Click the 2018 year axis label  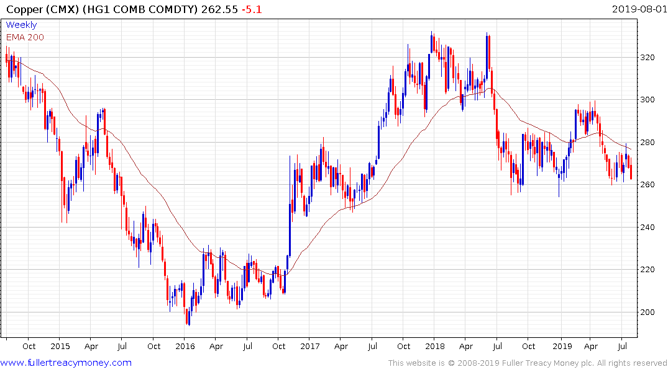click(434, 346)
